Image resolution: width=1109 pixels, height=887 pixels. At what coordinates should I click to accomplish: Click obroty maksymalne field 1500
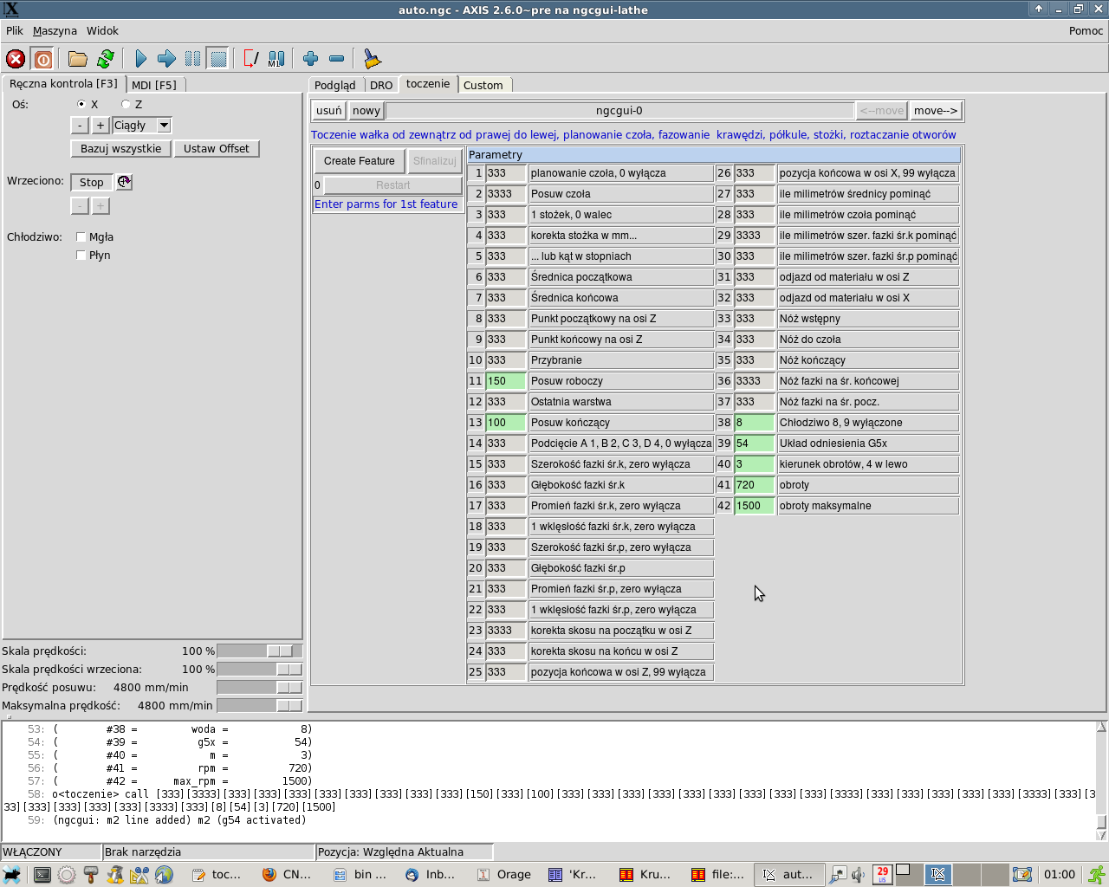tap(755, 506)
